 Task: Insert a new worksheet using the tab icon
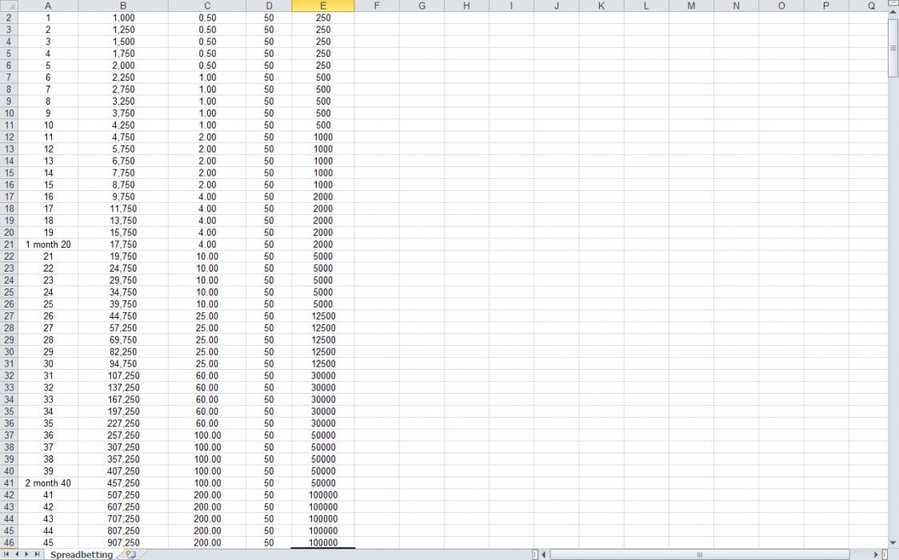click(x=130, y=554)
